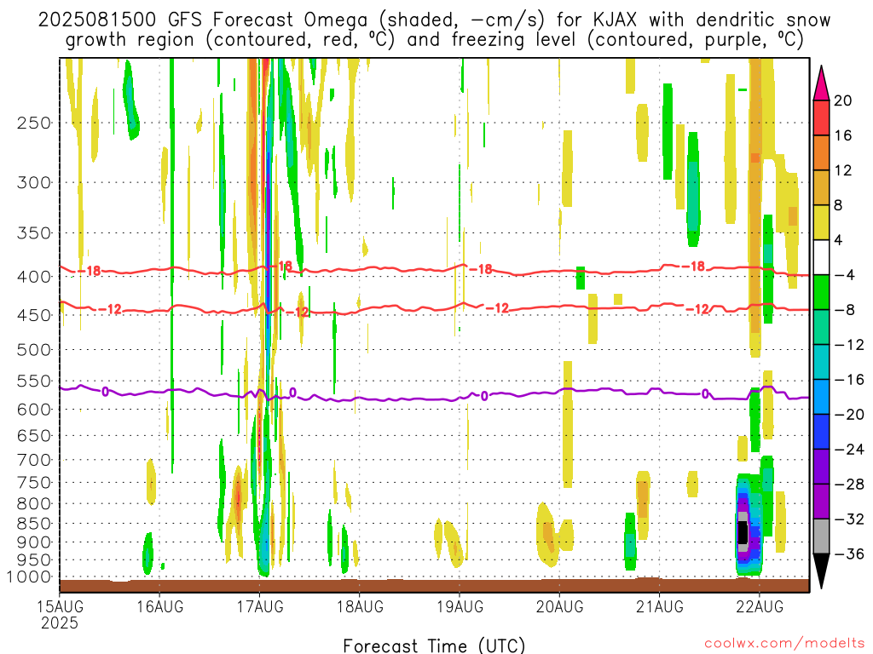Screen dimensions: 873x654
Task: Click the black omega minimum near 22AUG
Action: [743, 532]
